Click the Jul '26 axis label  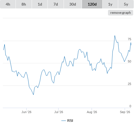[x=59, y=112]
